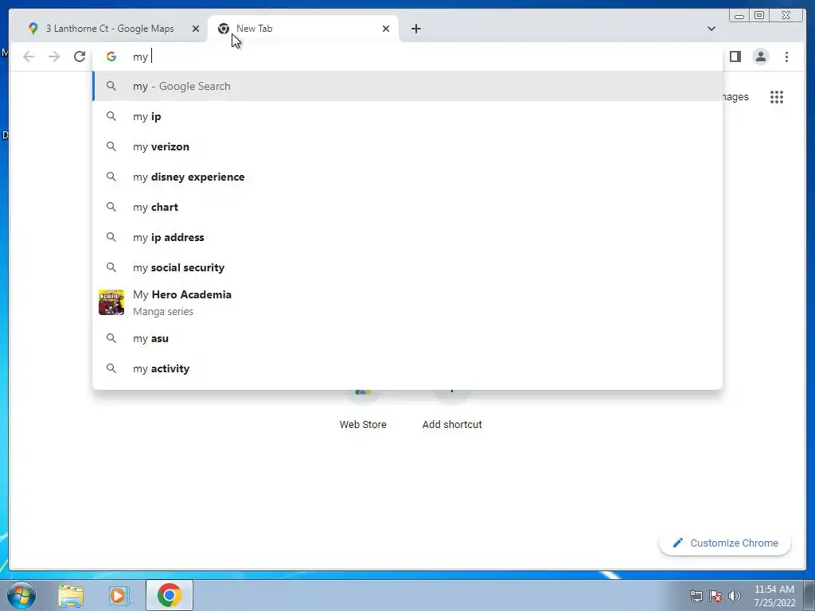Screen dimensions: 815x611
Task: Click the search icon beside 'my asu'
Action: tap(111, 338)
